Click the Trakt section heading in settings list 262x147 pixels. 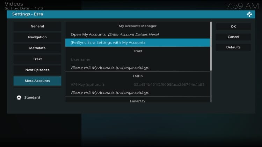coord(138,51)
